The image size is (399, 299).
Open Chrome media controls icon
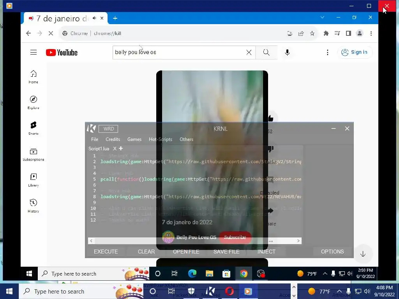337,33
